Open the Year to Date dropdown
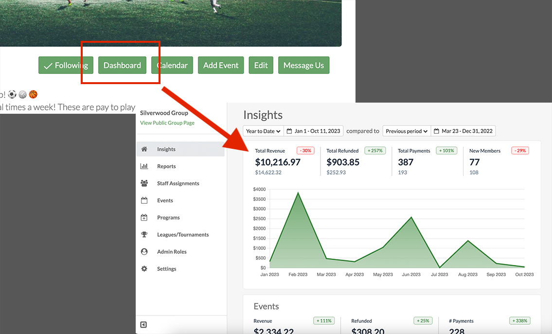 click(x=263, y=131)
